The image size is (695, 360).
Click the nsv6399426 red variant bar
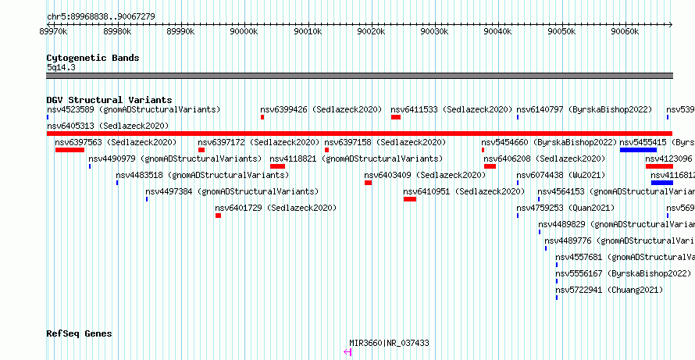[262, 117]
